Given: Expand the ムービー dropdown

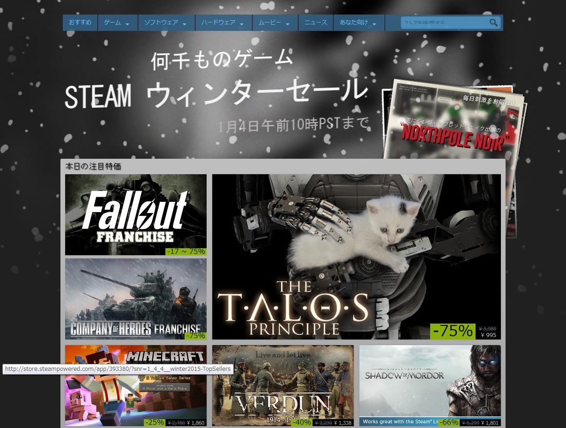Looking at the screenshot, I should (276, 22).
